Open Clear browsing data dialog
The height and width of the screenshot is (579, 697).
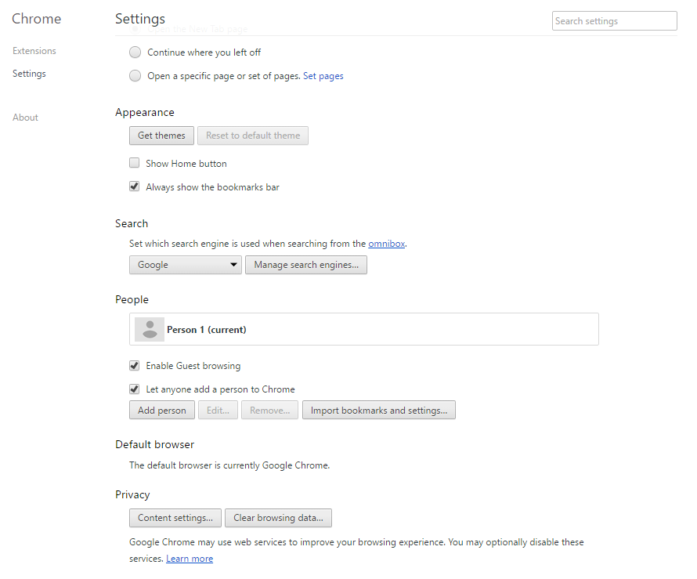tap(278, 518)
